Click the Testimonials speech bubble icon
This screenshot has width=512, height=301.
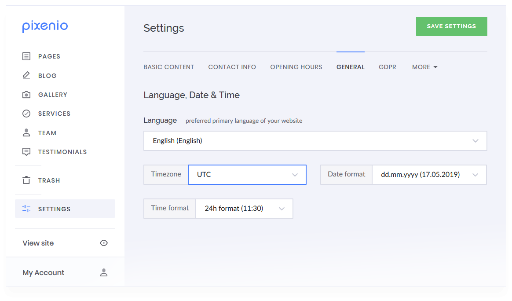(26, 152)
